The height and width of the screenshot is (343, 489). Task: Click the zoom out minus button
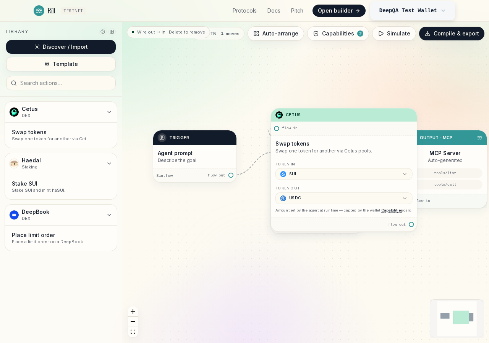(x=133, y=322)
